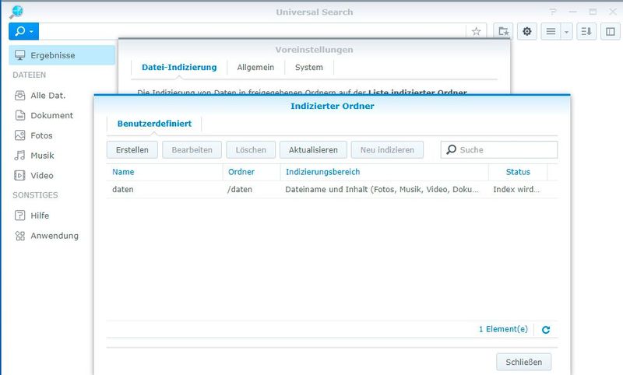Switch to System tab in Voreinstellungen

coord(308,68)
